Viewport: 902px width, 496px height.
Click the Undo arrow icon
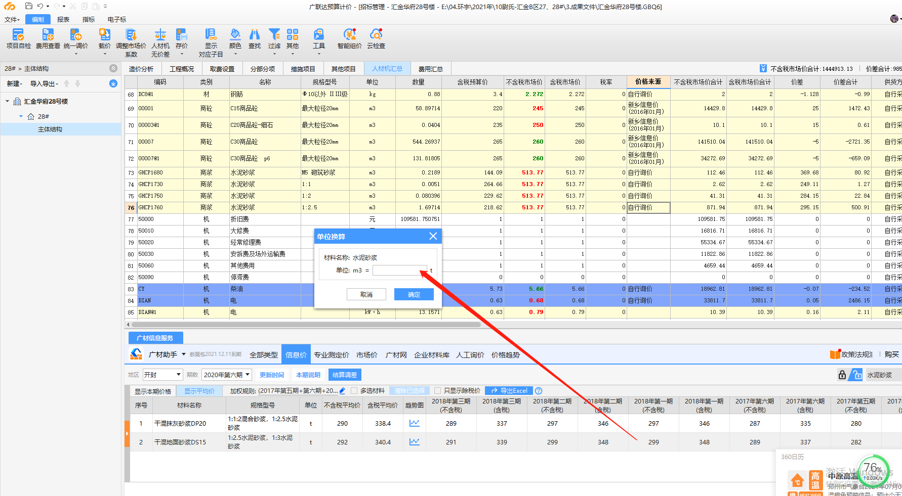tap(40, 7)
